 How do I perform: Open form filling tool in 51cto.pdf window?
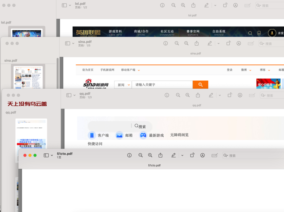215,155
